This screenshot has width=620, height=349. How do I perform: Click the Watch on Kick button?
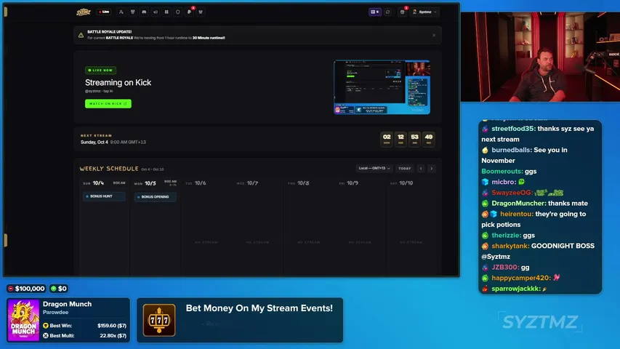pos(108,104)
